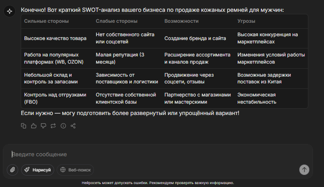The width and height of the screenshot is (324, 187).
Task: Click the cell Зависимость от поставщиков и логистики
Action: pyautogui.click(x=127, y=78)
